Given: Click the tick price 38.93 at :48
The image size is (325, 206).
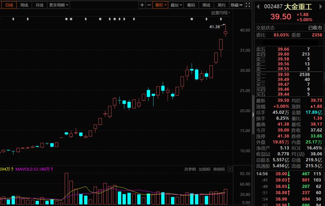Looking at the screenshot, I should pyautogui.click(x=281, y=186).
